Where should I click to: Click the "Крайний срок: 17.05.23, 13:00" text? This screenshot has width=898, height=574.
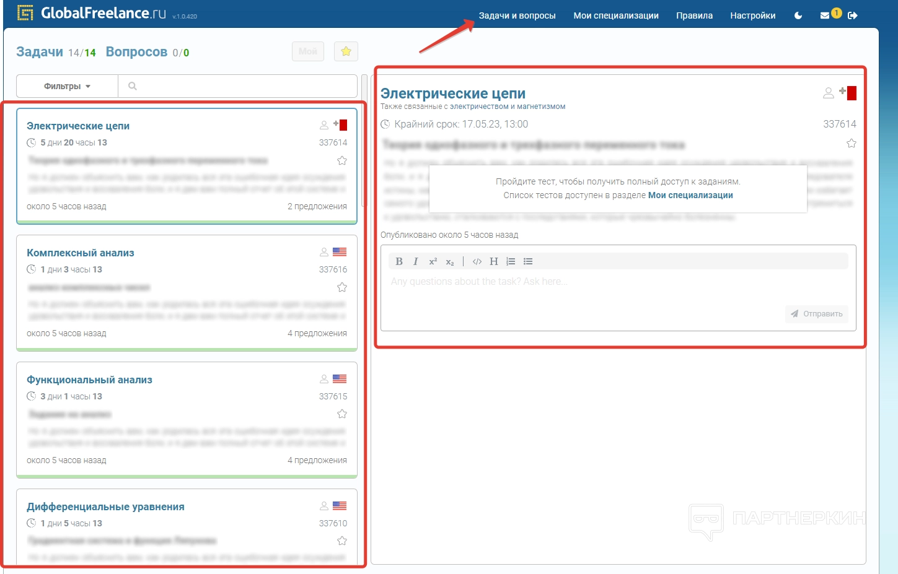pyautogui.click(x=461, y=124)
